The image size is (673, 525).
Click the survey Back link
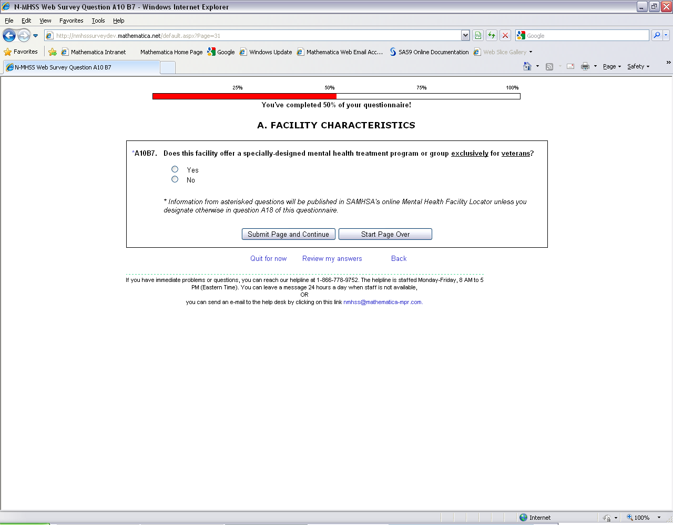point(399,258)
